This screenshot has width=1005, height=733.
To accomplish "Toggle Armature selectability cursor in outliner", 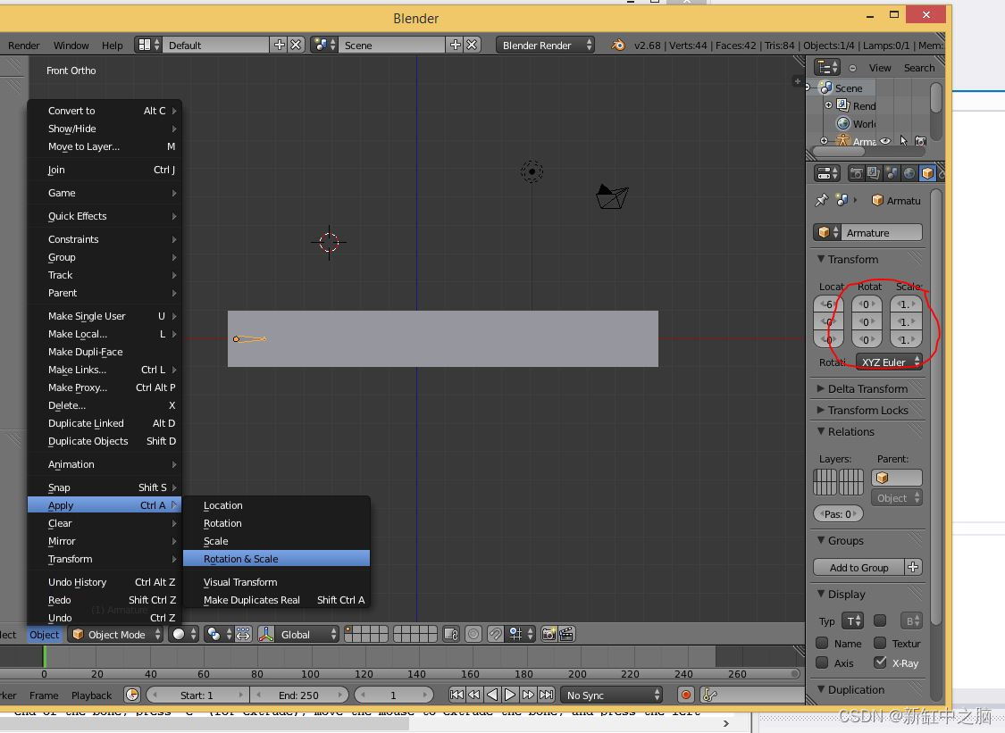I will (903, 141).
